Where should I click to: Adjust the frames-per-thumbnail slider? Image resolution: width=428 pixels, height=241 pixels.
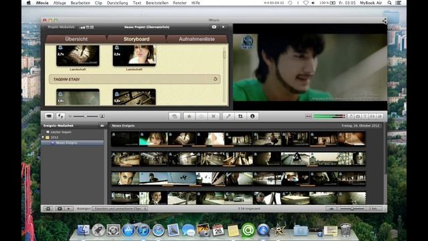(x=352, y=208)
